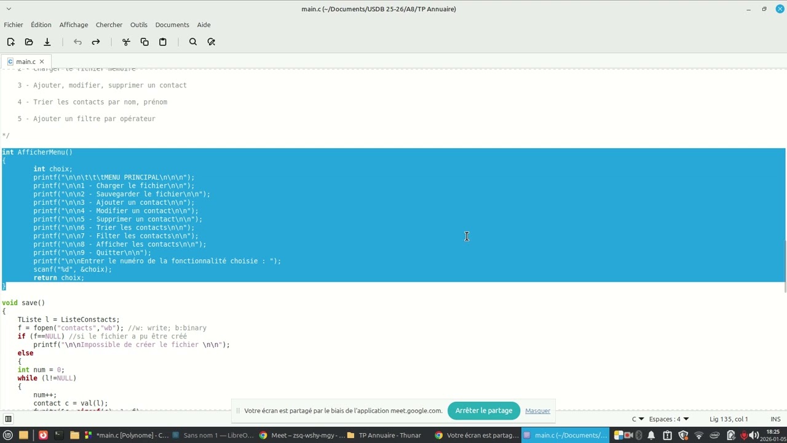Viewport: 787px width, 443px height.
Task: Click the Arrêter le partage button
Action: pyautogui.click(x=484, y=410)
